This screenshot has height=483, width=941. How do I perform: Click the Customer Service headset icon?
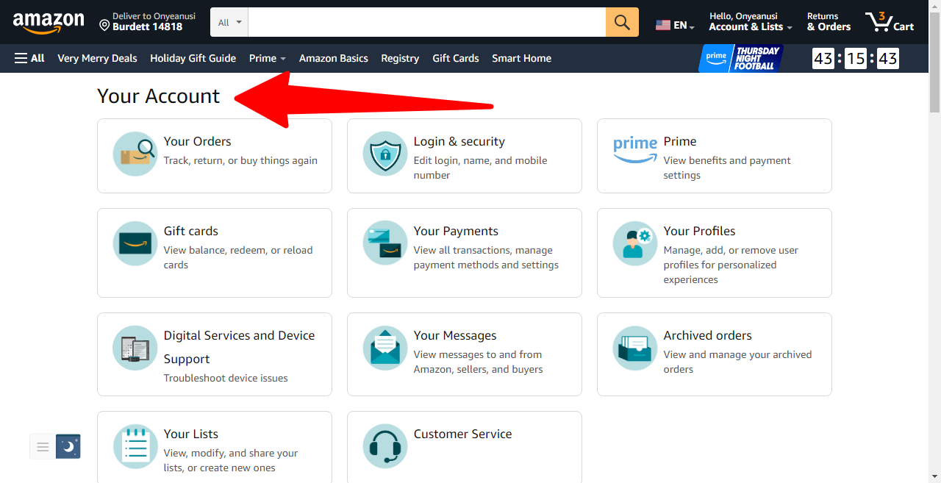pyautogui.click(x=385, y=446)
